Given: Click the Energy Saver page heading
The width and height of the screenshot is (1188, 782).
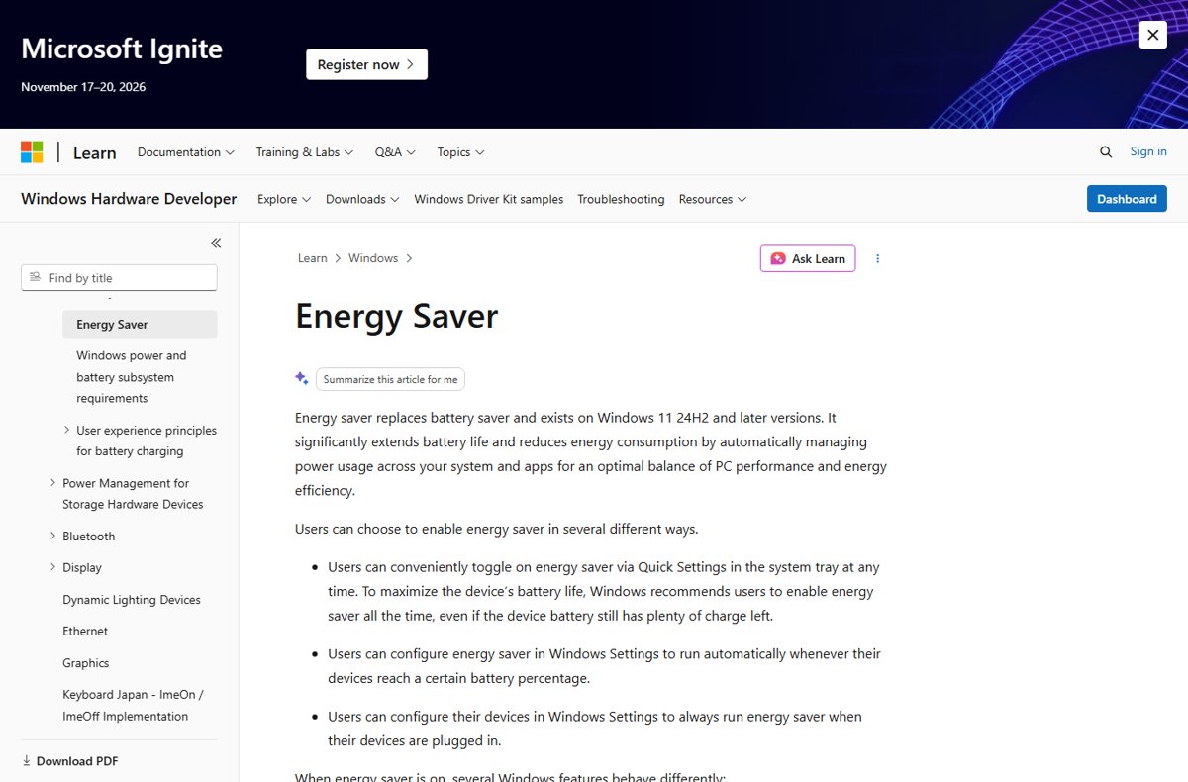Looking at the screenshot, I should pos(397,316).
